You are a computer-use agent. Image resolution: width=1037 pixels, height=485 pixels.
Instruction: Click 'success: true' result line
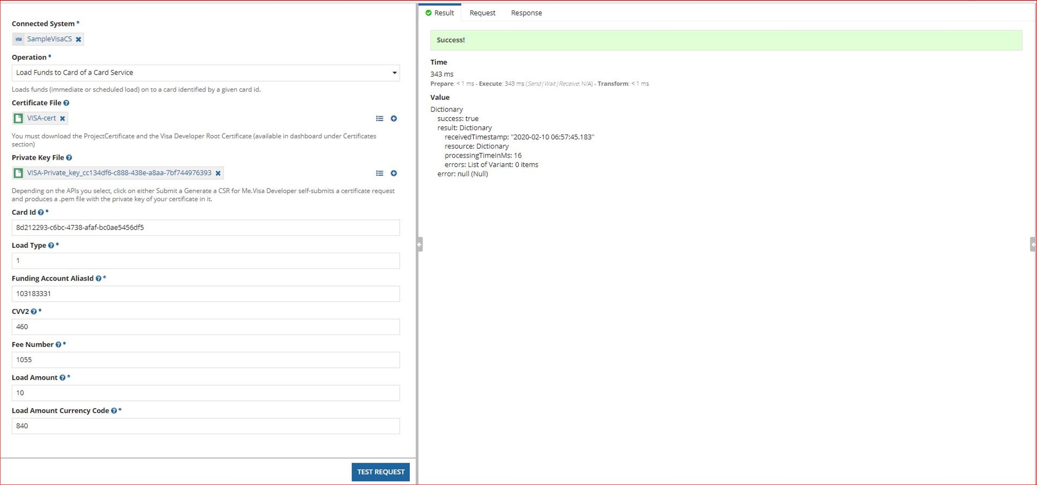pos(458,119)
